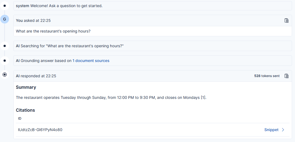Copy the user's question message
The image size is (295, 142).
pyautogui.click(x=286, y=20)
